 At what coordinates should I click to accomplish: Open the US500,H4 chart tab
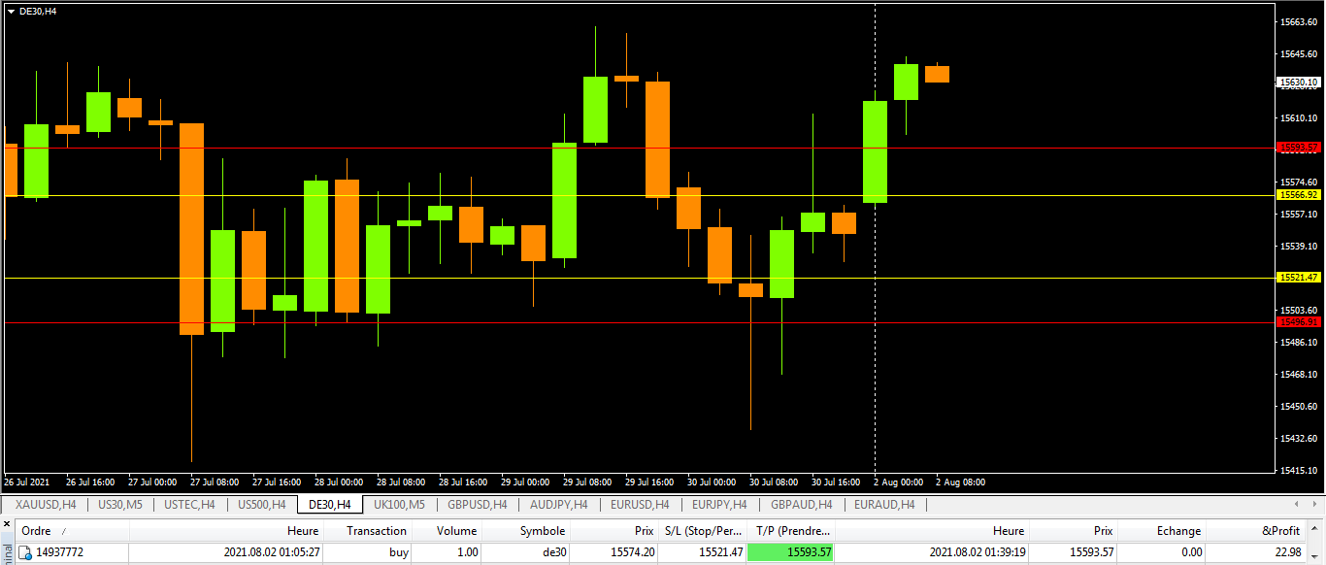pyautogui.click(x=261, y=505)
